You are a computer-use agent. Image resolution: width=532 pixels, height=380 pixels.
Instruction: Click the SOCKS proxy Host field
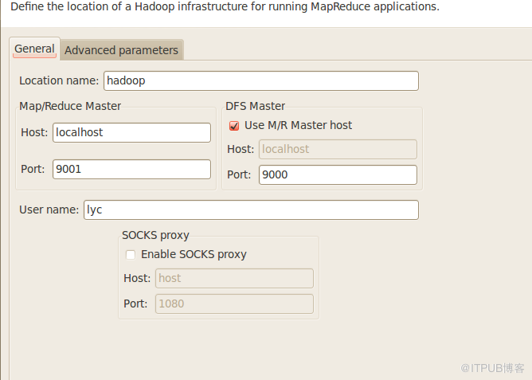234,278
